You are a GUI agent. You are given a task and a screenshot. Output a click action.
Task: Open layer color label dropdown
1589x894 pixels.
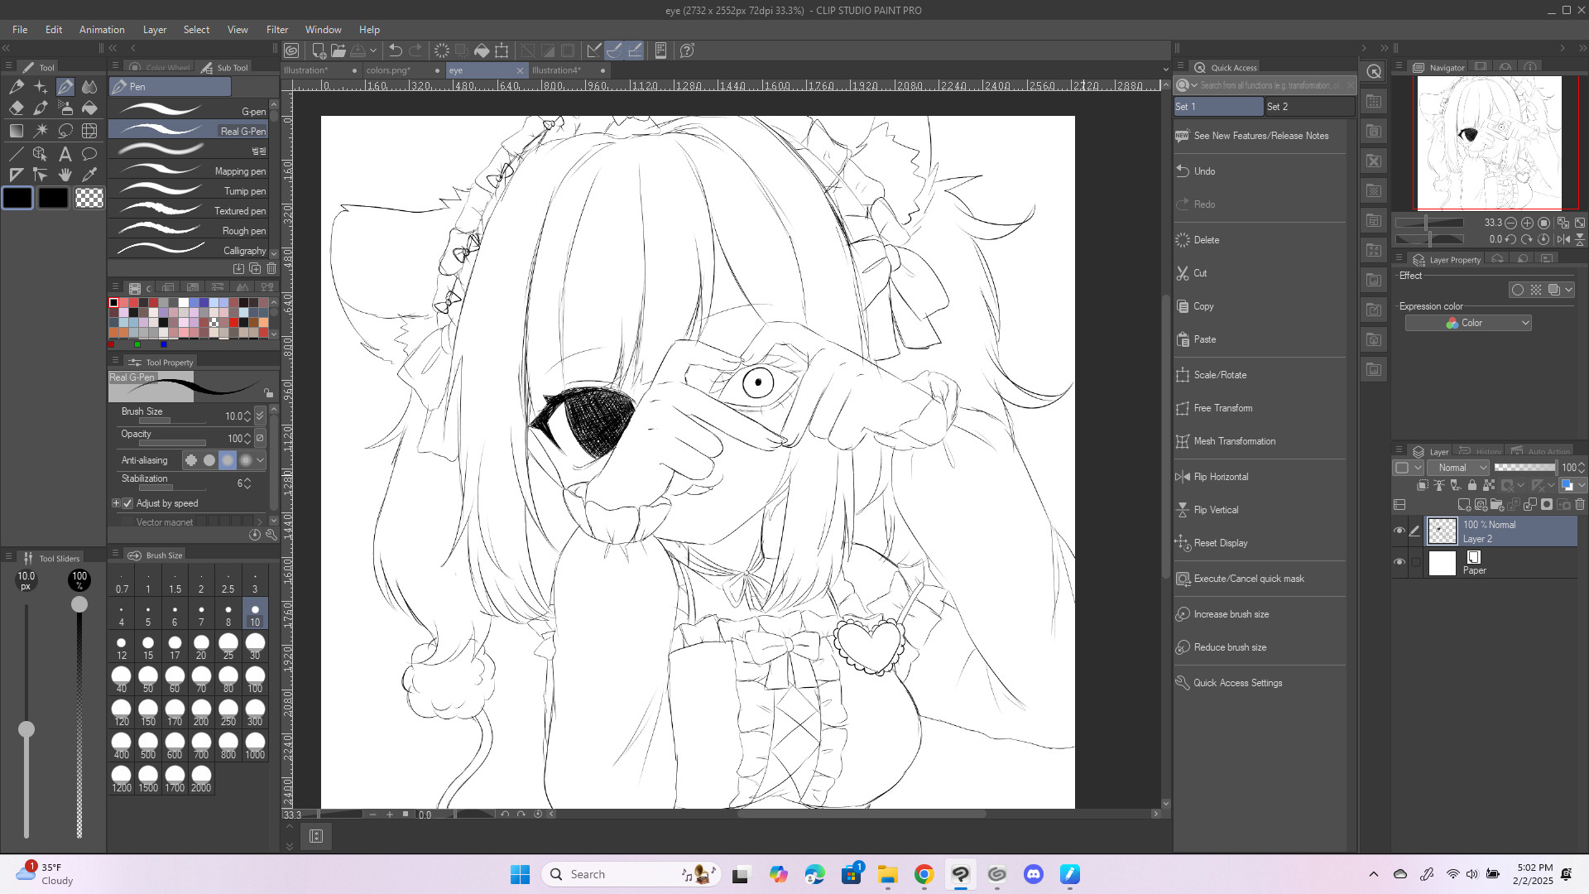1406,468
